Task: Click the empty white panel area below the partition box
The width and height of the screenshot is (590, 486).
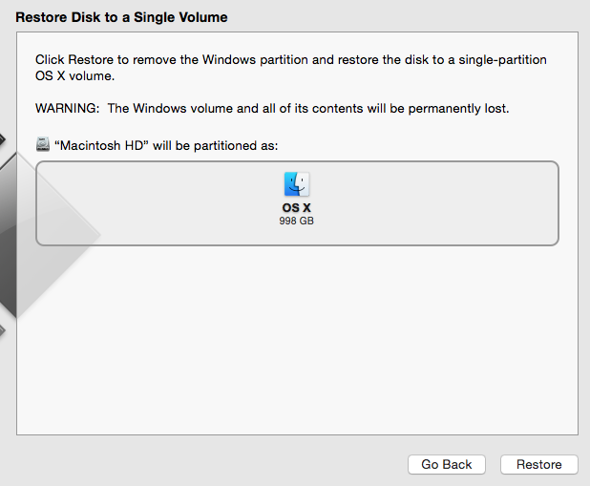Action: pyautogui.click(x=296, y=344)
